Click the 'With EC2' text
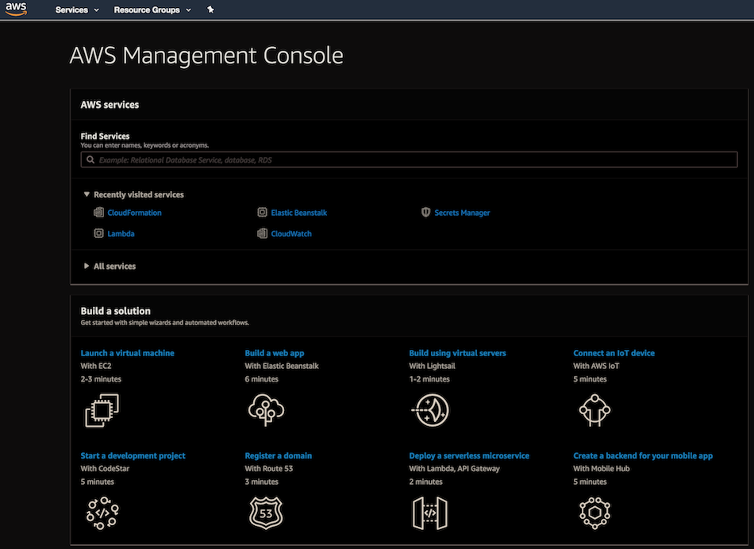 pyautogui.click(x=96, y=366)
